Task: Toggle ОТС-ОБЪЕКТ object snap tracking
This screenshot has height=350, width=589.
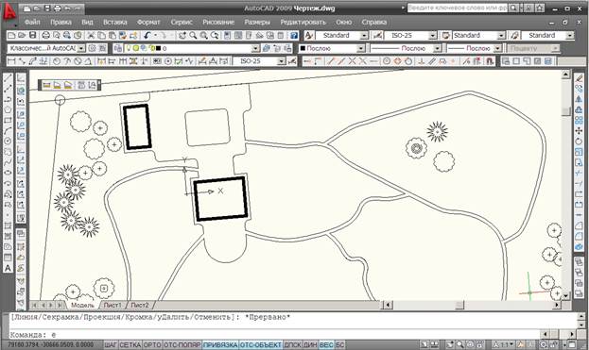Action: (260, 344)
